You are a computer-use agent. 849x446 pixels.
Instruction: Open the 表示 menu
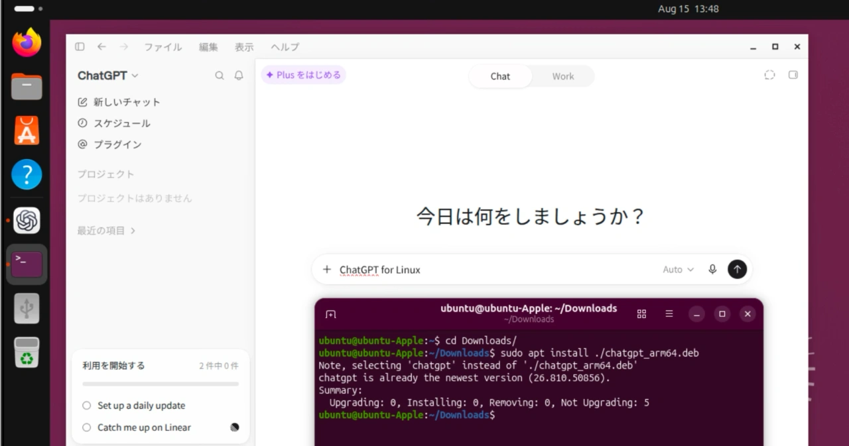point(244,47)
